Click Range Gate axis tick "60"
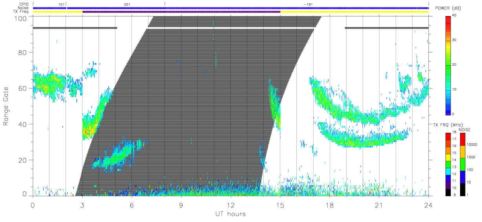This screenshot has height=222, width=482. 22,88
